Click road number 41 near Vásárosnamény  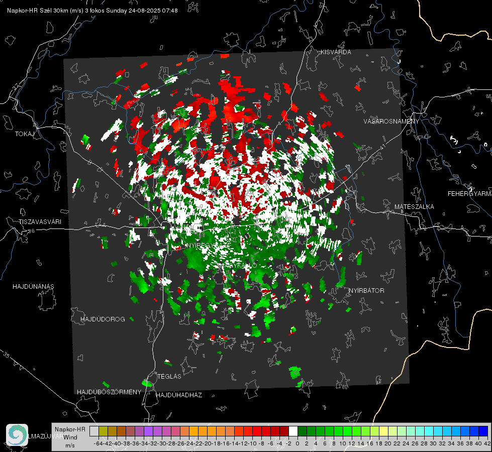pyautogui.click(x=382, y=147)
